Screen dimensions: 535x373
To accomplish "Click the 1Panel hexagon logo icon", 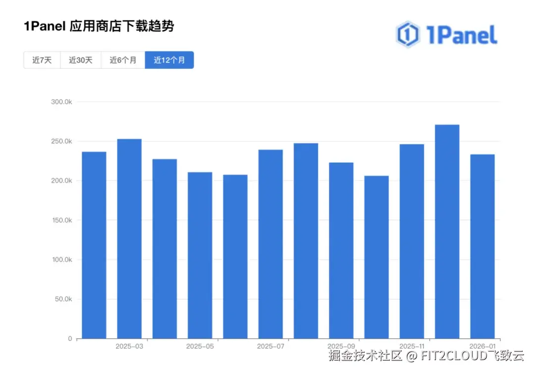I will click(407, 34).
